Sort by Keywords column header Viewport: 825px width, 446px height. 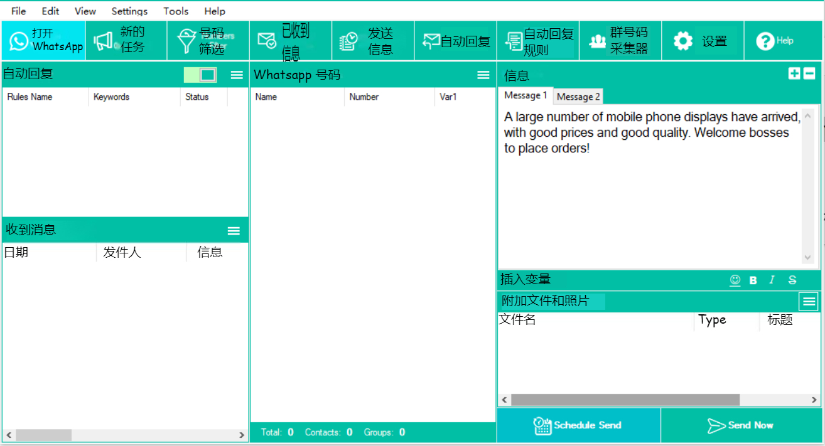pyautogui.click(x=134, y=97)
